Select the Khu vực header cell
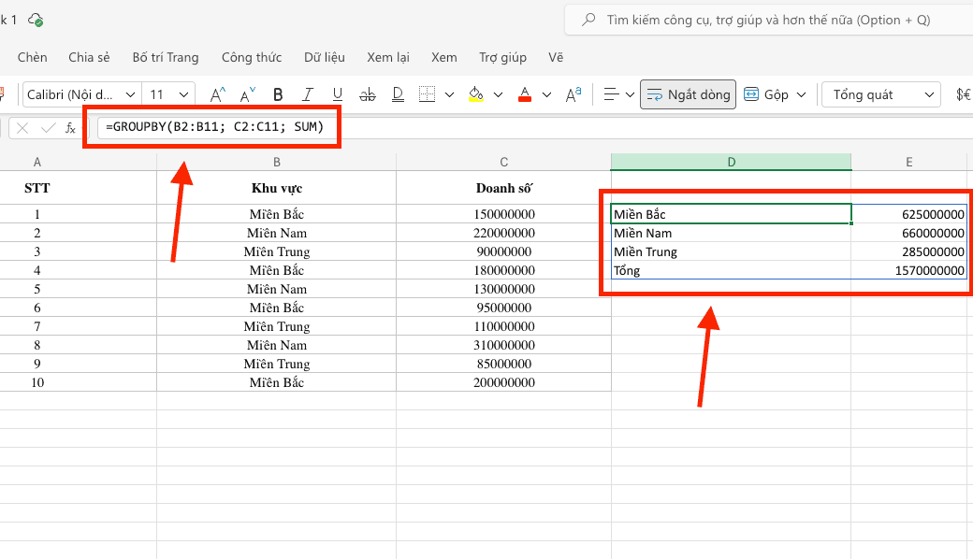Viewport: 973px width, 559px height. pos(277,188)
